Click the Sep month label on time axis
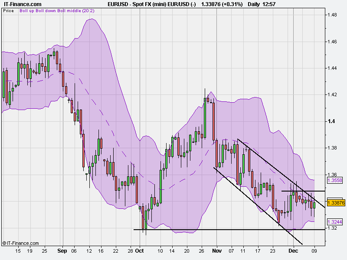This screenshot has height=260, width=347. 62,251
